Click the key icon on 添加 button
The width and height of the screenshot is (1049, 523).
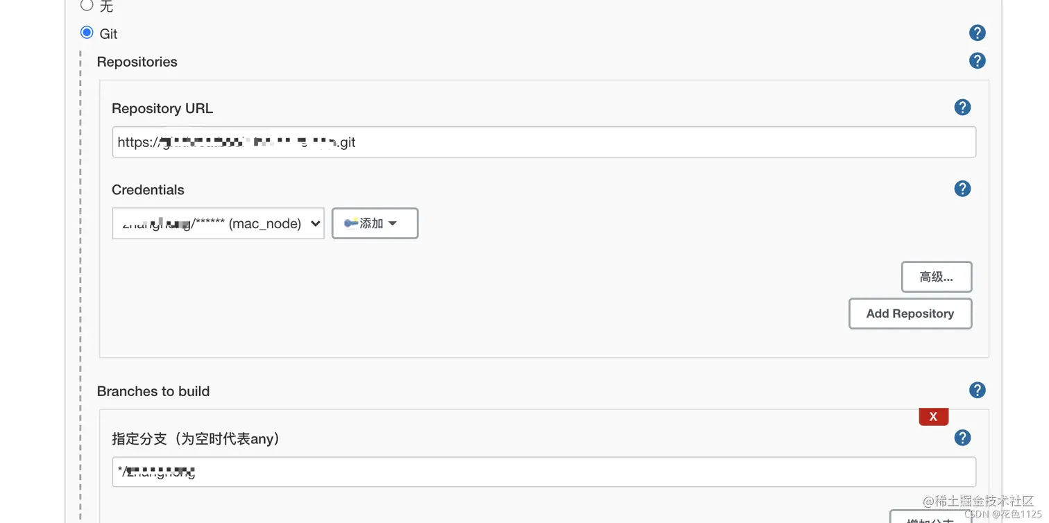pyautogui.click(x=351, y=223)
